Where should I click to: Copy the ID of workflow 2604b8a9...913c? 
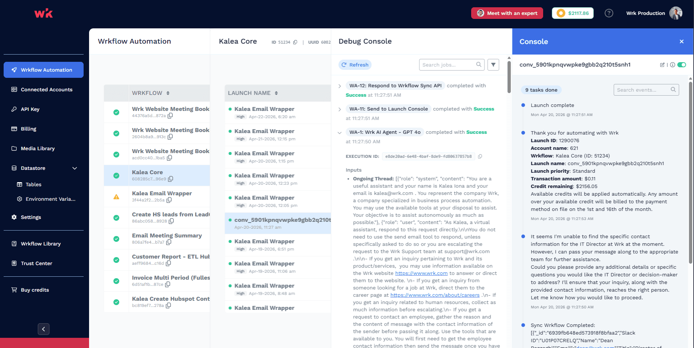pos(170,137)
